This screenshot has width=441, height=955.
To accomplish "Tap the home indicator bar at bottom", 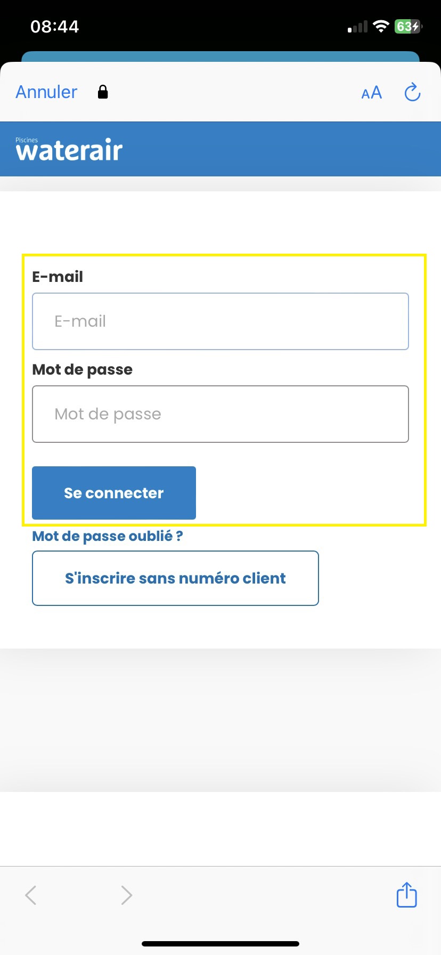I will click(x=220, y=944).
